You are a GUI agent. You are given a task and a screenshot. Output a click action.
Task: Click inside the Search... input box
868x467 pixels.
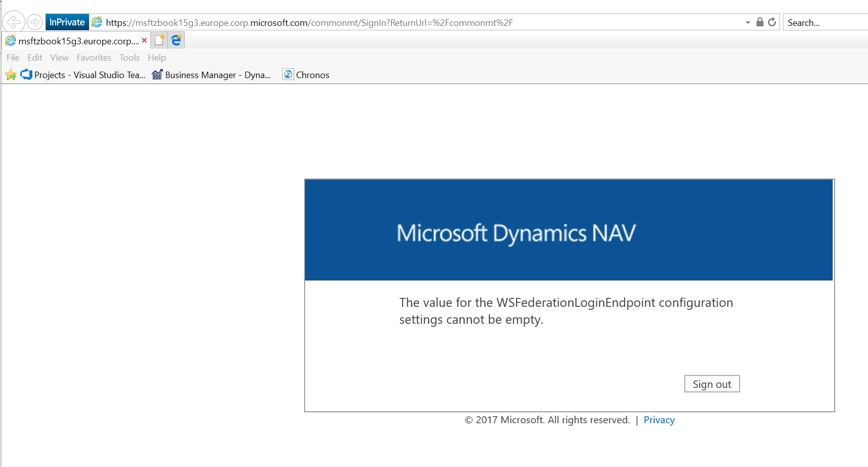point(824,23)
